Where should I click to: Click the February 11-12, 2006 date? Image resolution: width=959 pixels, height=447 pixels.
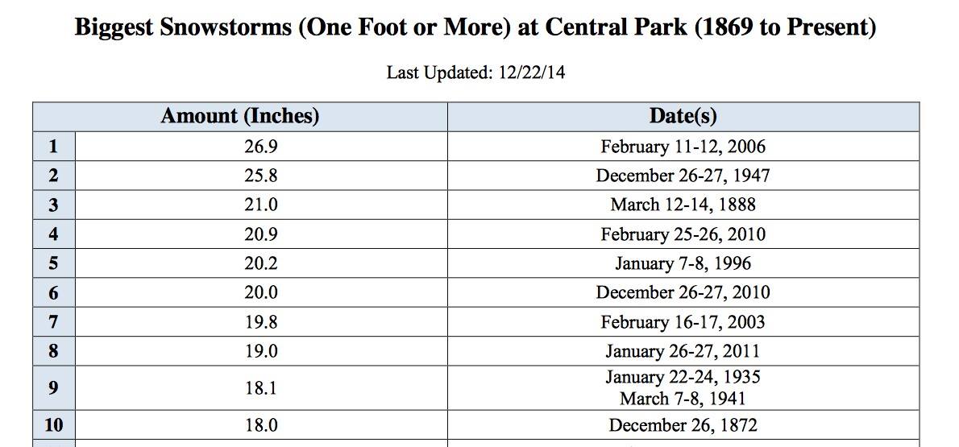pyautogui.click(x=683, y=147)
